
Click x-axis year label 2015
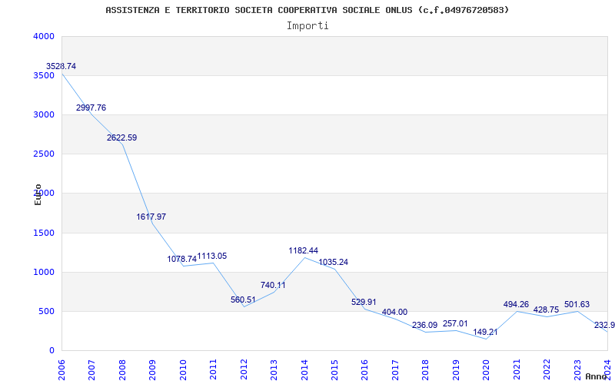(x=334, y=370)
